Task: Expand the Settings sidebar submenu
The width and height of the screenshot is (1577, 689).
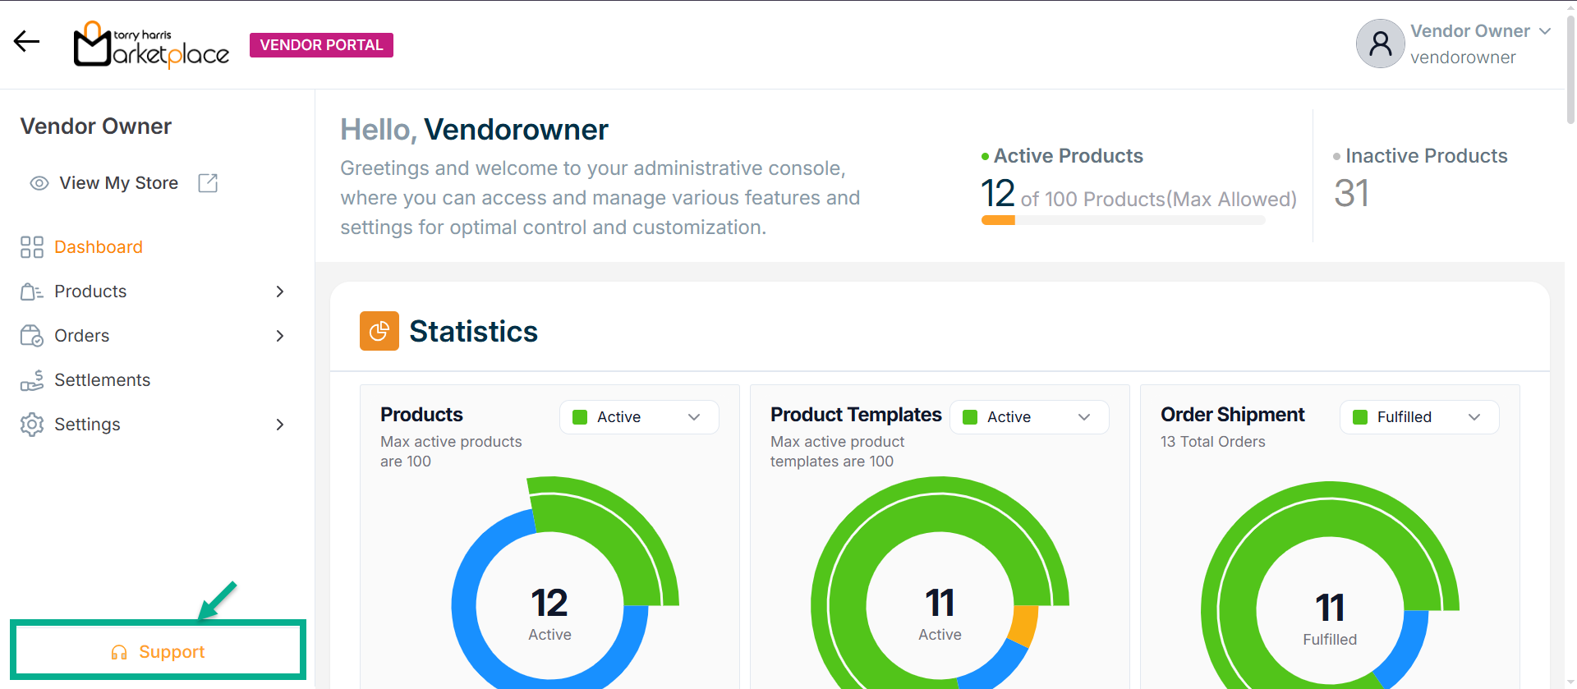Action: [279, 425]
